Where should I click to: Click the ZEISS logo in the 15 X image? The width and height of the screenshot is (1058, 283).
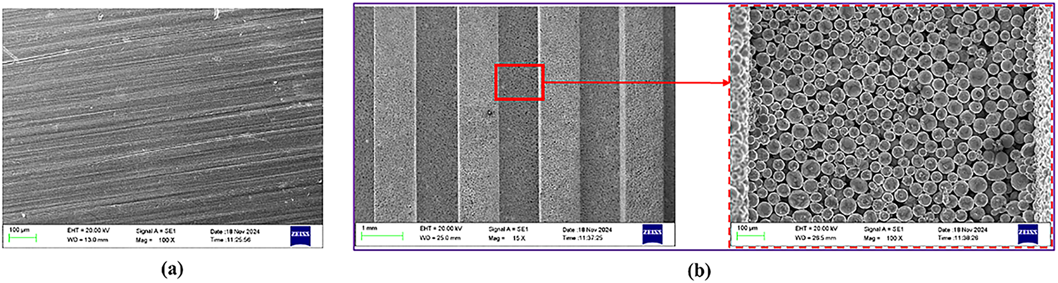click(x=652, y=233)
